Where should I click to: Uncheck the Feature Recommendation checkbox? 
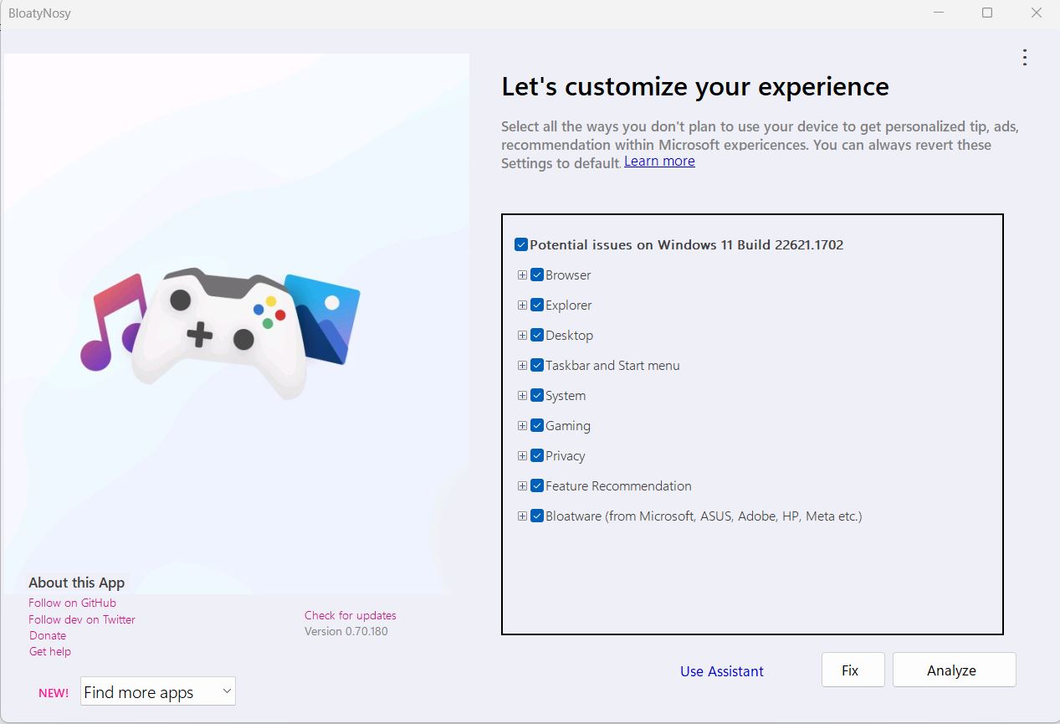click(537, 485)
